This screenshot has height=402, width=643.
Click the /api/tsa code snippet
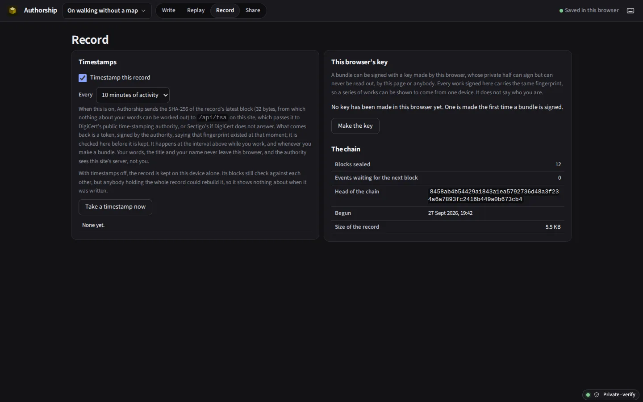pos(213,118)
